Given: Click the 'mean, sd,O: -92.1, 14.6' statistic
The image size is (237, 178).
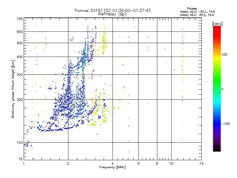Looking at the screenshot, I should click(197, 12).
